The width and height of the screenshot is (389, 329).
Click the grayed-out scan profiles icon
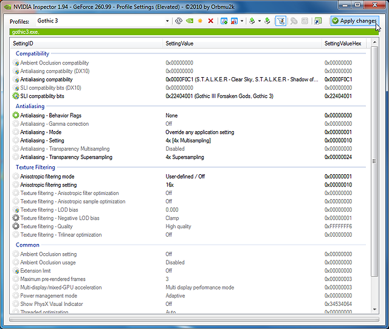[294, 21]
